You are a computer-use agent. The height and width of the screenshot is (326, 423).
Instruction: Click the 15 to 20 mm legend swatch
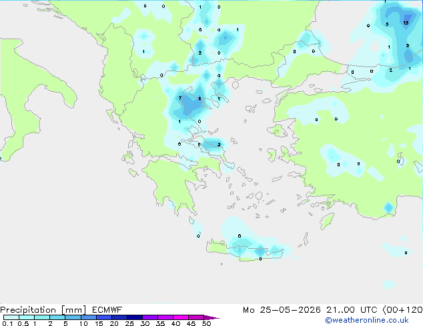pyautogui.click(x=103, y=317)
